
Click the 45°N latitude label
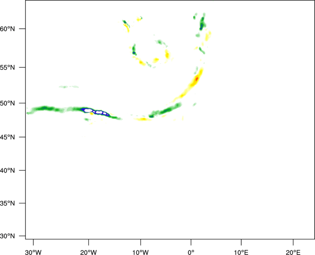tap(7, 137)
